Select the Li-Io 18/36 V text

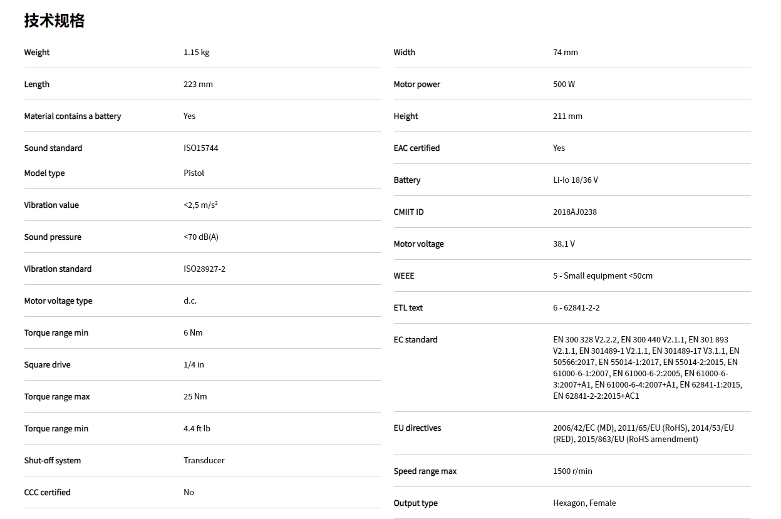(575, 180)
